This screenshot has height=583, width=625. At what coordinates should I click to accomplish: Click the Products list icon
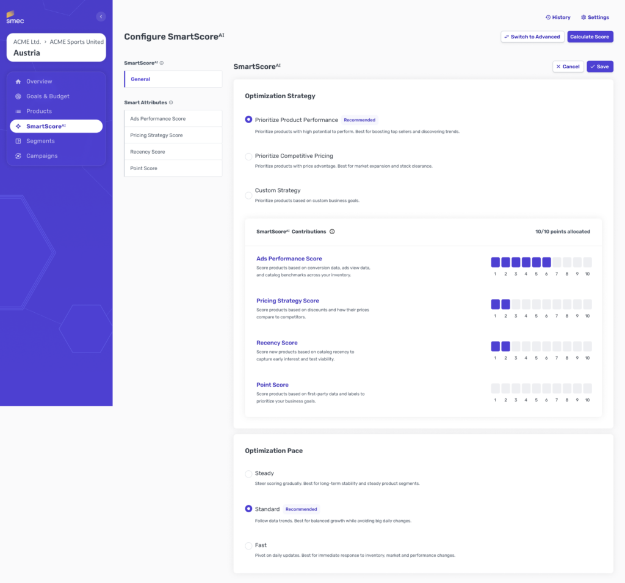point(18,111)
